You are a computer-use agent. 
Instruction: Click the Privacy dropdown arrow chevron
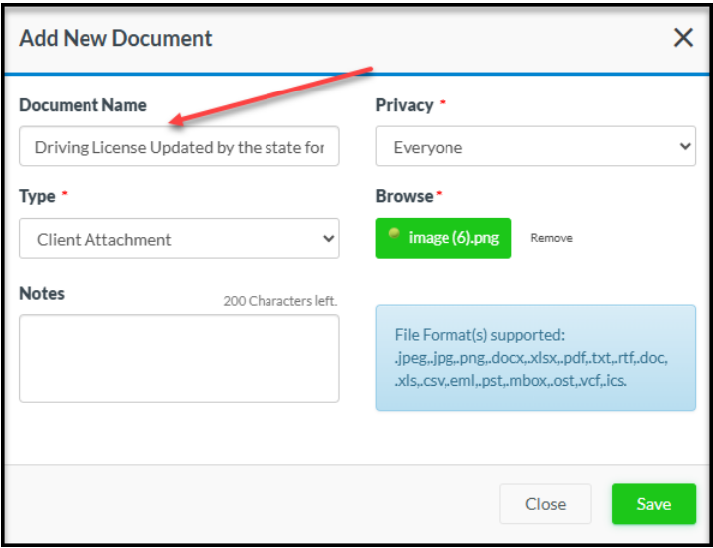click(x=684, y=147)
